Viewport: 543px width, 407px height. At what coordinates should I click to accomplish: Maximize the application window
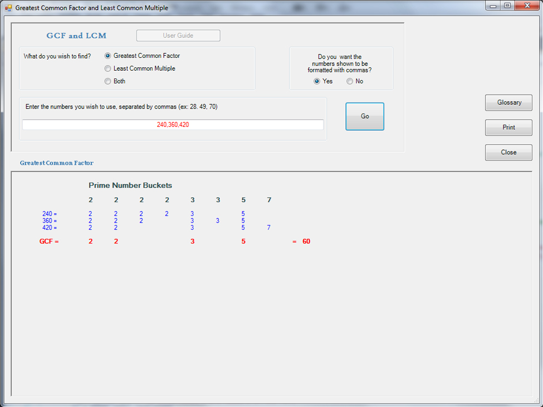pos(507,6)
